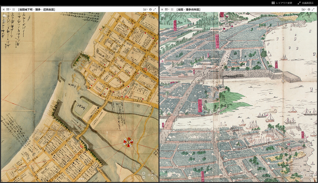
Task: Zoom in on the 福岡・博多鳥瞰図 image
Action: pos(302,173)
